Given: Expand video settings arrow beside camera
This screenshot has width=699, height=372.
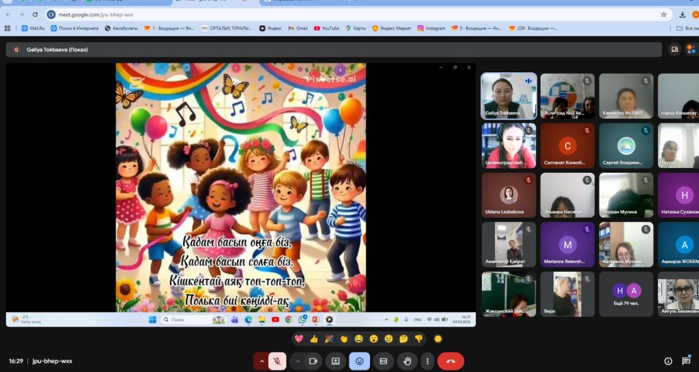Looking at the screenshot, I should [x=297, y=361].
